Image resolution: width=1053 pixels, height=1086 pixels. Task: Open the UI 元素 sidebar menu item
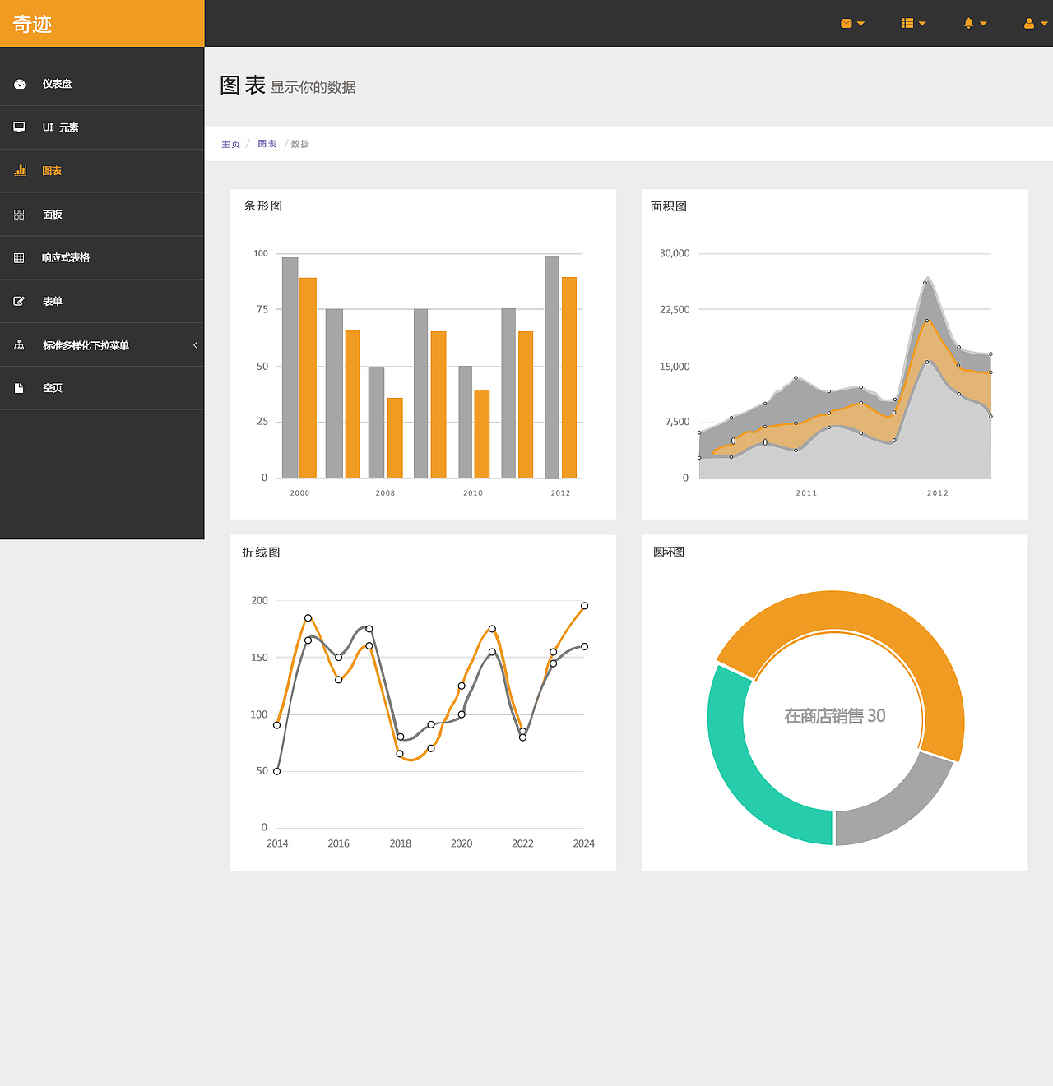(102, 127)
